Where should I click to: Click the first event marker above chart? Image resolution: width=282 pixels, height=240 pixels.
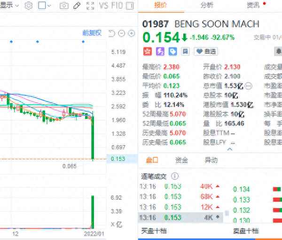point(11,42)
